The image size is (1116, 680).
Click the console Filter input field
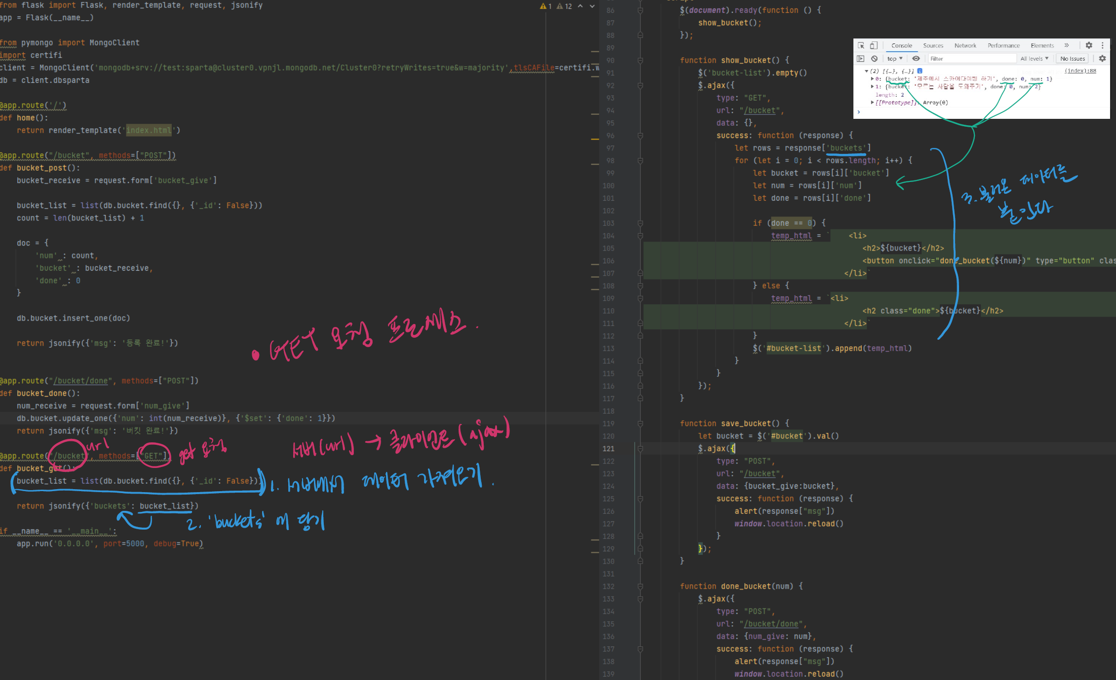point(970,59)
